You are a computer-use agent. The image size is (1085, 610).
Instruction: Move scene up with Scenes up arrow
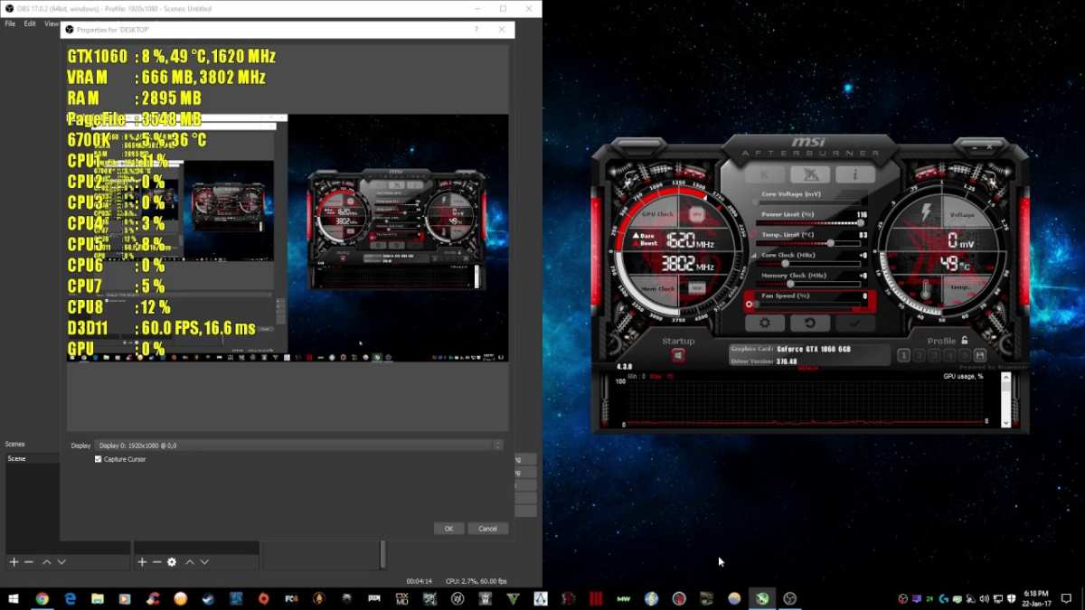47,562
